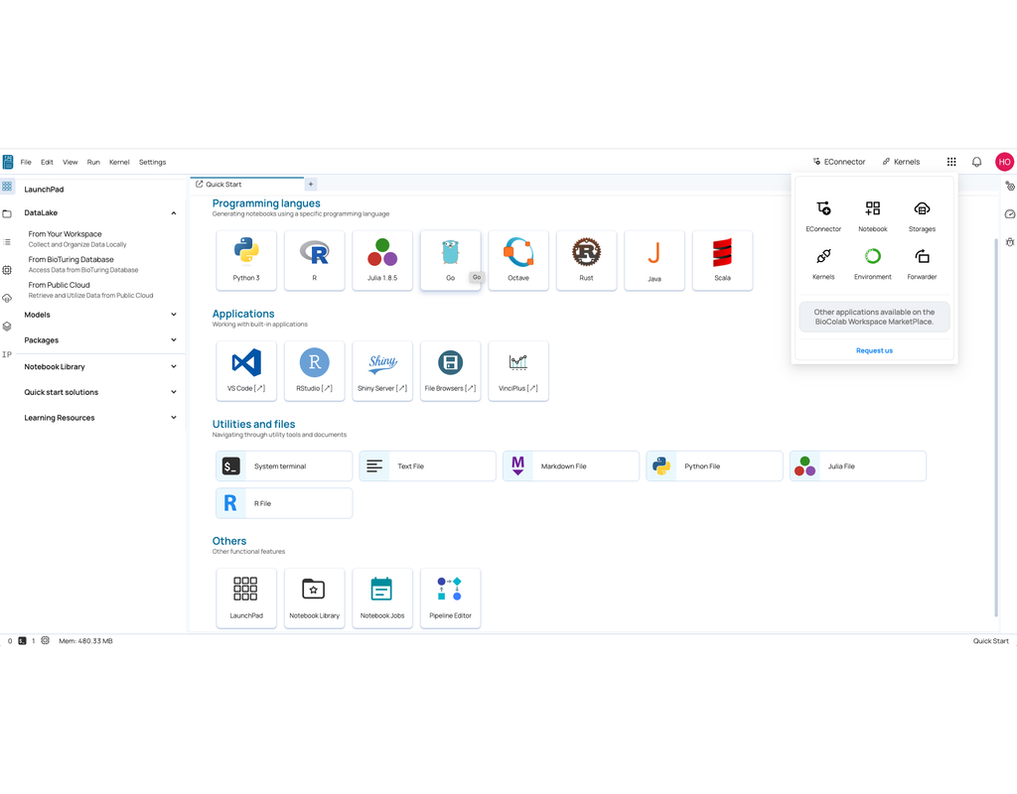Launch RStudio from Applications
Image resolution: width=1017 pixels, height=794 pixels.
[x=314, y=370]
